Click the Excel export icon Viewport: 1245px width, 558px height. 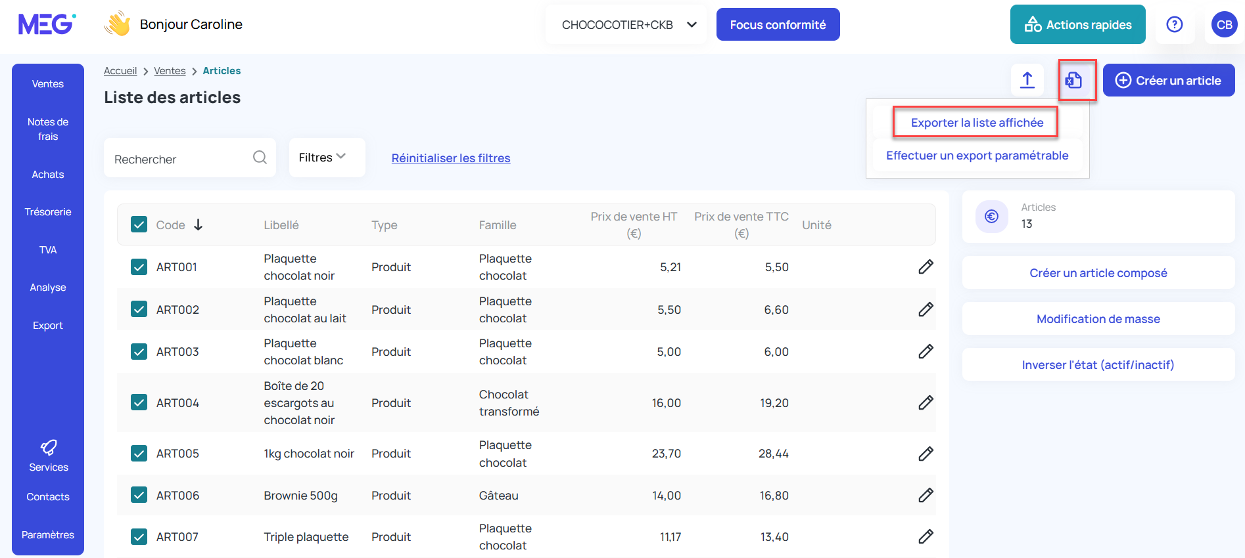pos(1074,80)
